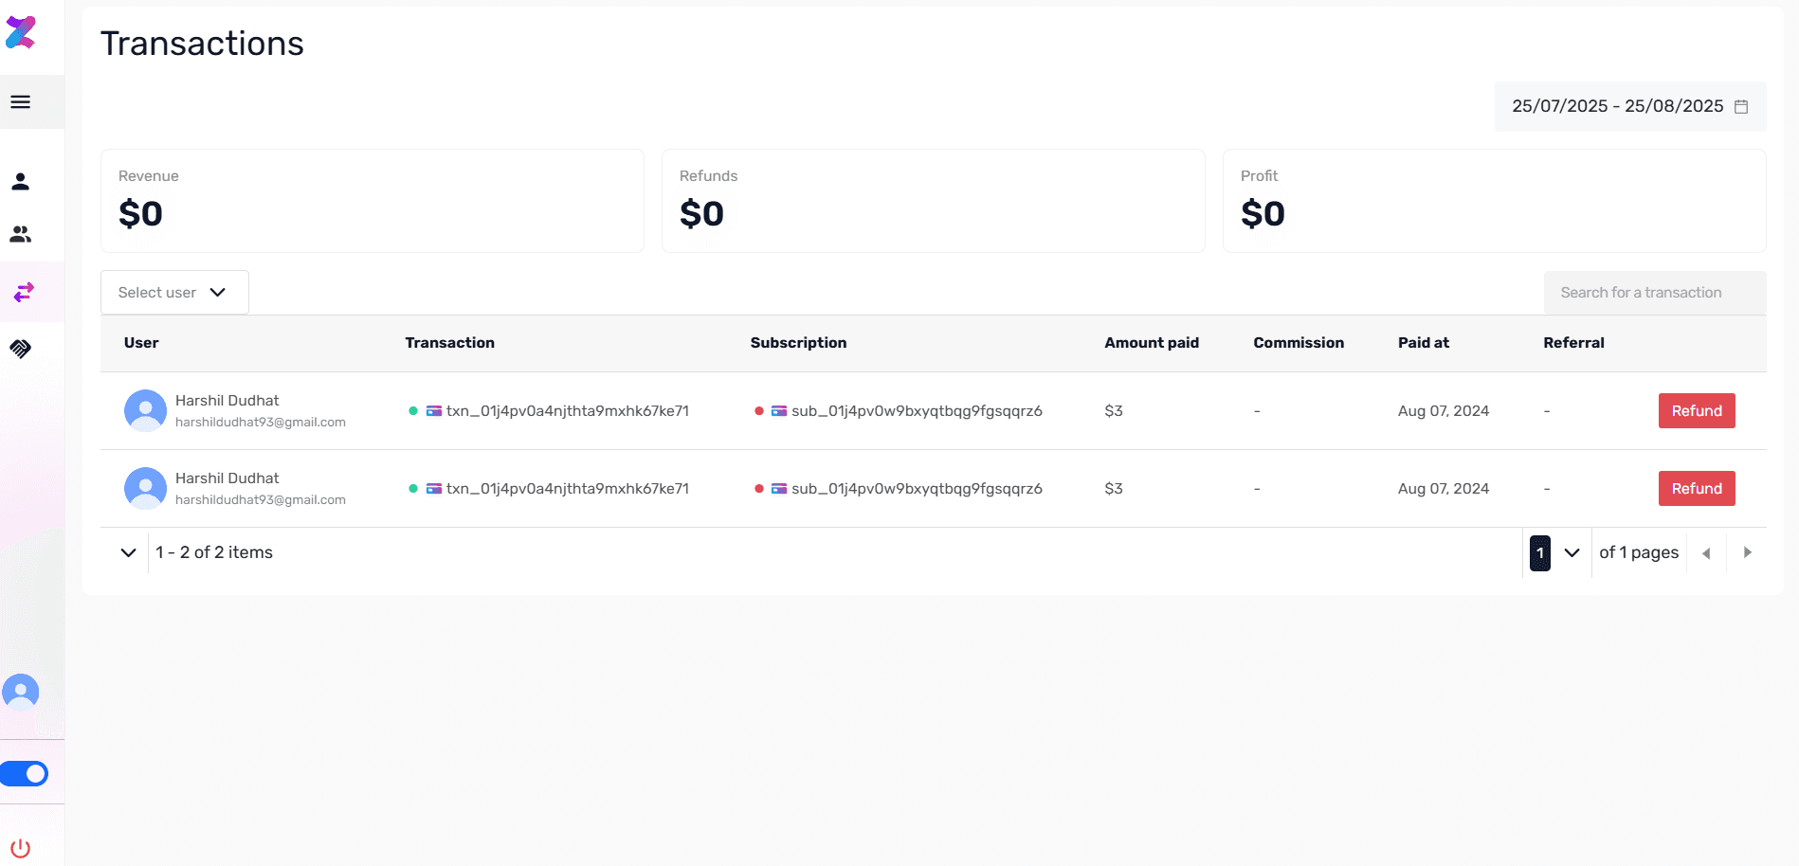This screenshot has width=1799, height=866.
Task: Open the hamburger navigation menu
Action: click(x=20, y=101)
